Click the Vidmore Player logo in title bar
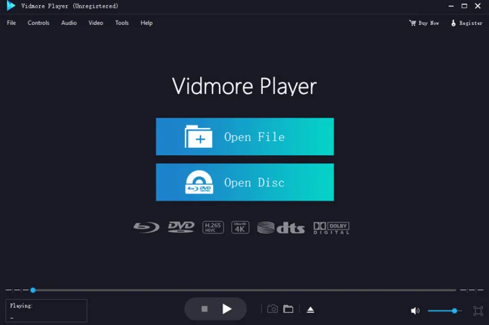The height and width of the screenshot is (325, 489). pyautogui.click(x=11, y=6)
